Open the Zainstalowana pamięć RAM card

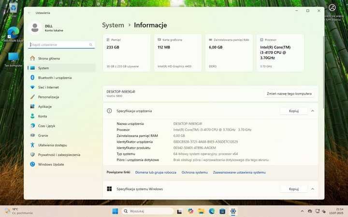229,53
